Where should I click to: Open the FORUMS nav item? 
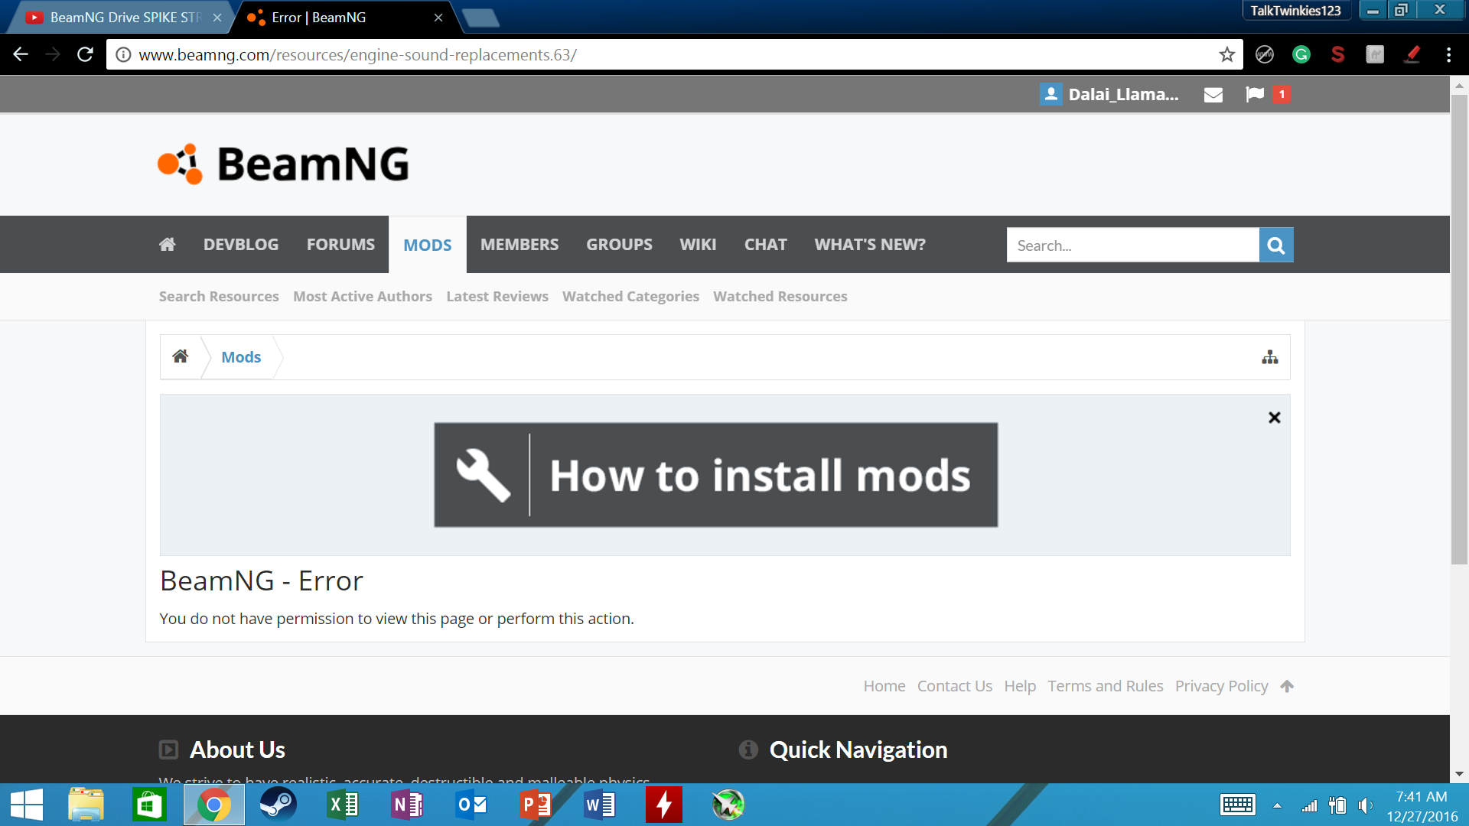coord(340,244)
